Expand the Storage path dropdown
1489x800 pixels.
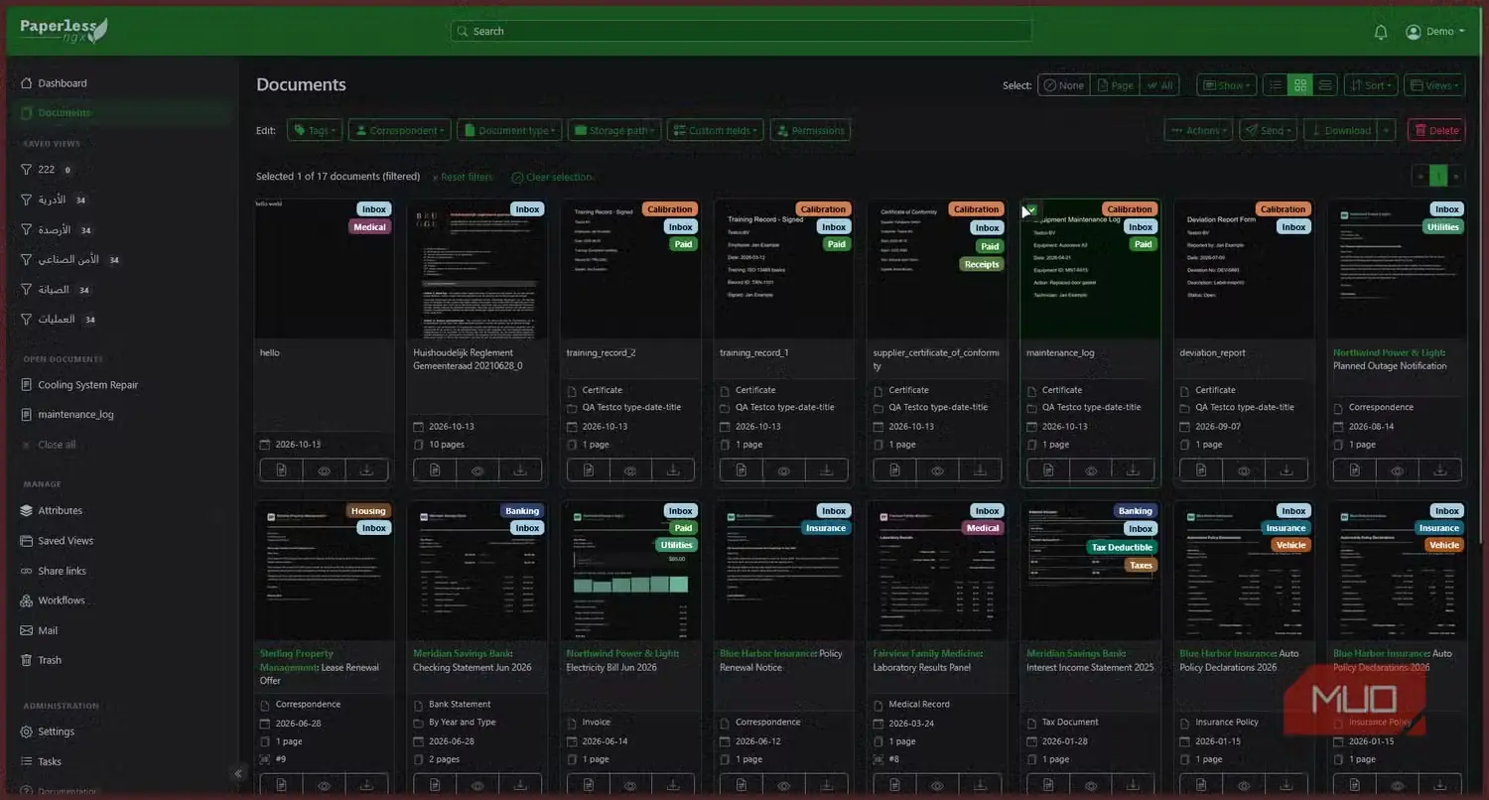613,130
